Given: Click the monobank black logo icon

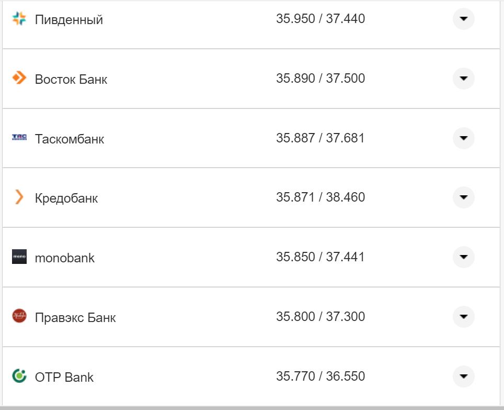Looking at the screenshot, I should click(x=19, y=257).
